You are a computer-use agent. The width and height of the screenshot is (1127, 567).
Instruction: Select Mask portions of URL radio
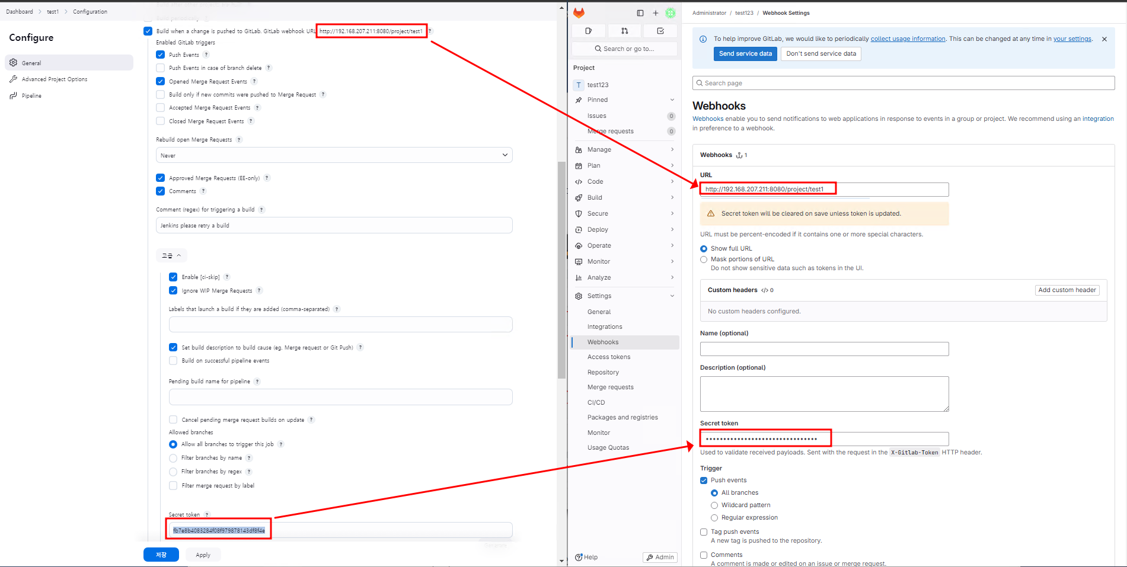click(704, 260)
